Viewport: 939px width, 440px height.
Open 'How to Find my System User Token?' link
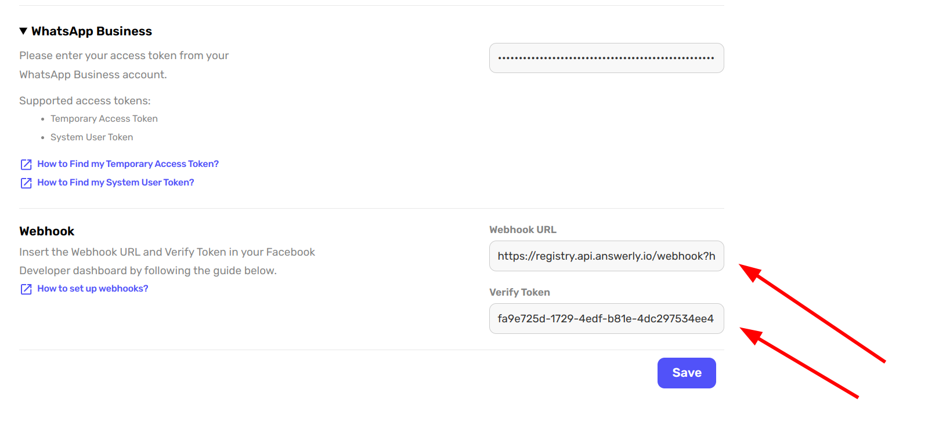pos(115,183)
